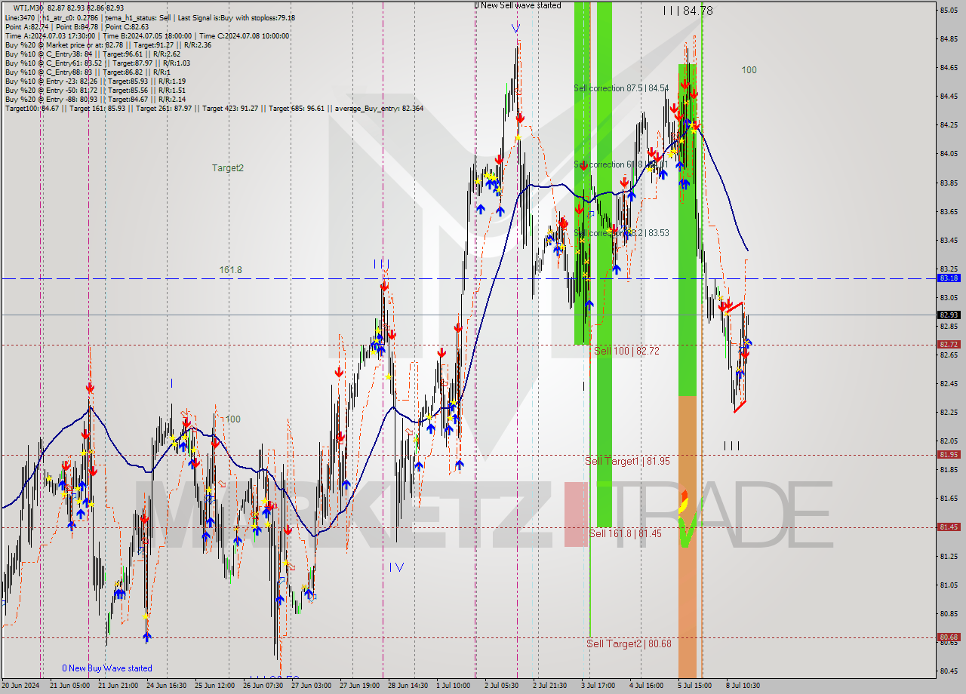Click the "Buy %20 @ Entry -88: 80.93" line
The width and height of the screenshot is (966, 694).
point(95,100)
